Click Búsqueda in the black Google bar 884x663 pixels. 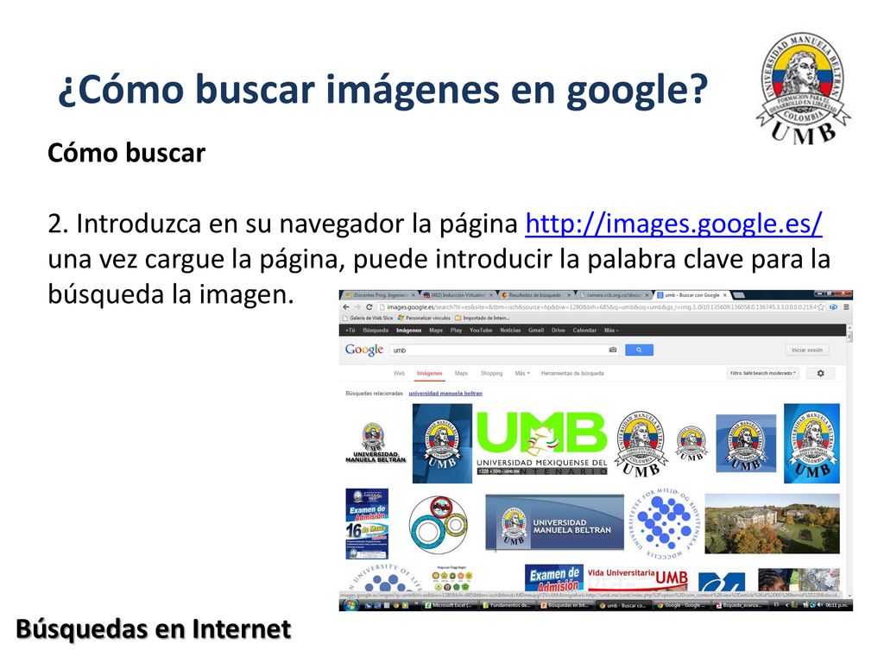point(376,331)
